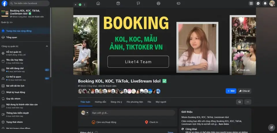Viewport: 277px width, 133px height.
Task: Click Cảm xúc/hoạt động emoji option
Action: click(x=104, y=122)
